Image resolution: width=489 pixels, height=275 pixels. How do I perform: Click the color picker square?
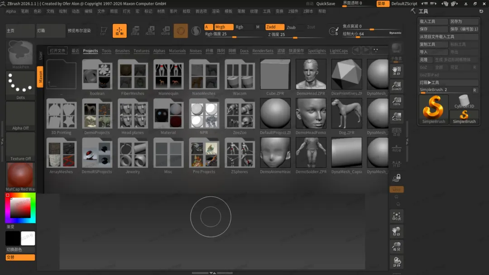(x=20, y=208)
